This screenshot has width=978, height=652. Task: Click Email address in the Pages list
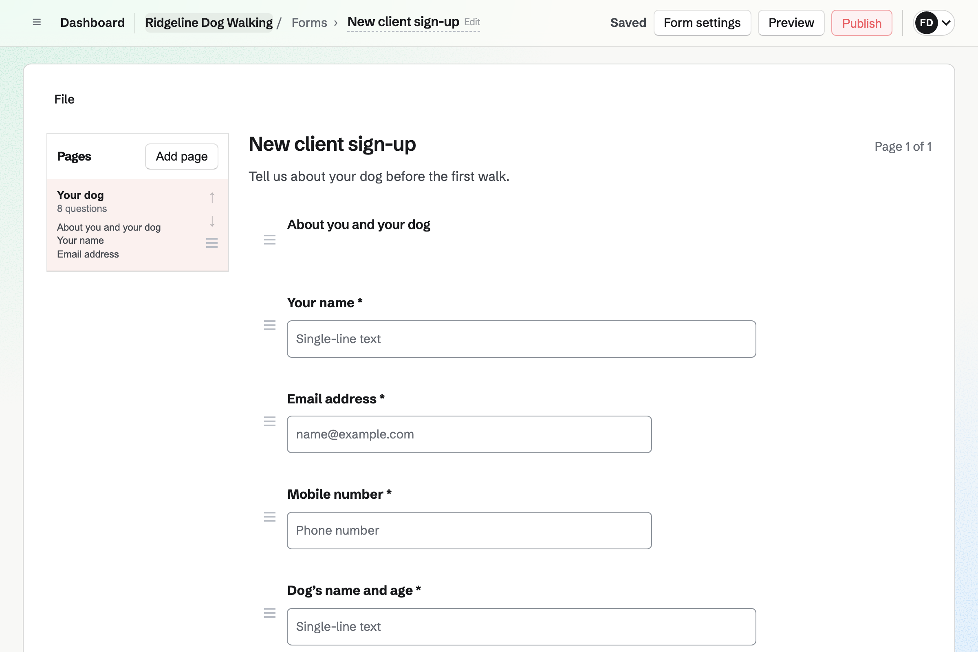[x=88, y=254]
